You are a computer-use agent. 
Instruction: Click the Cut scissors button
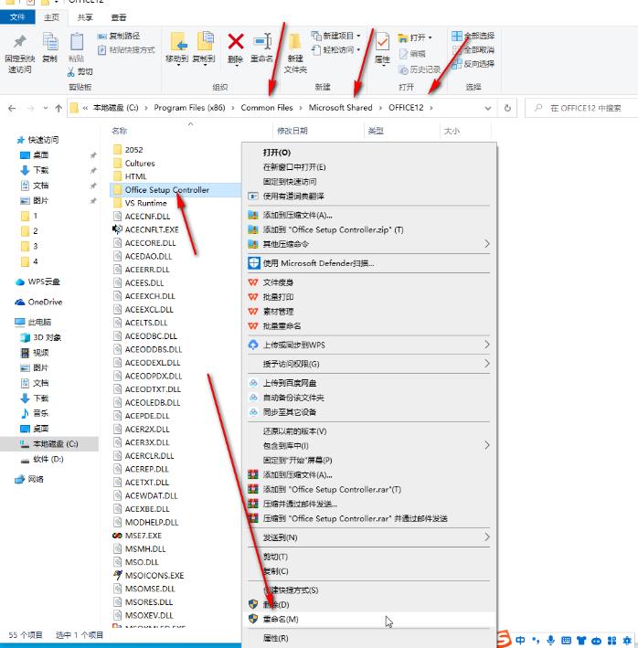[x=80, y=72]
